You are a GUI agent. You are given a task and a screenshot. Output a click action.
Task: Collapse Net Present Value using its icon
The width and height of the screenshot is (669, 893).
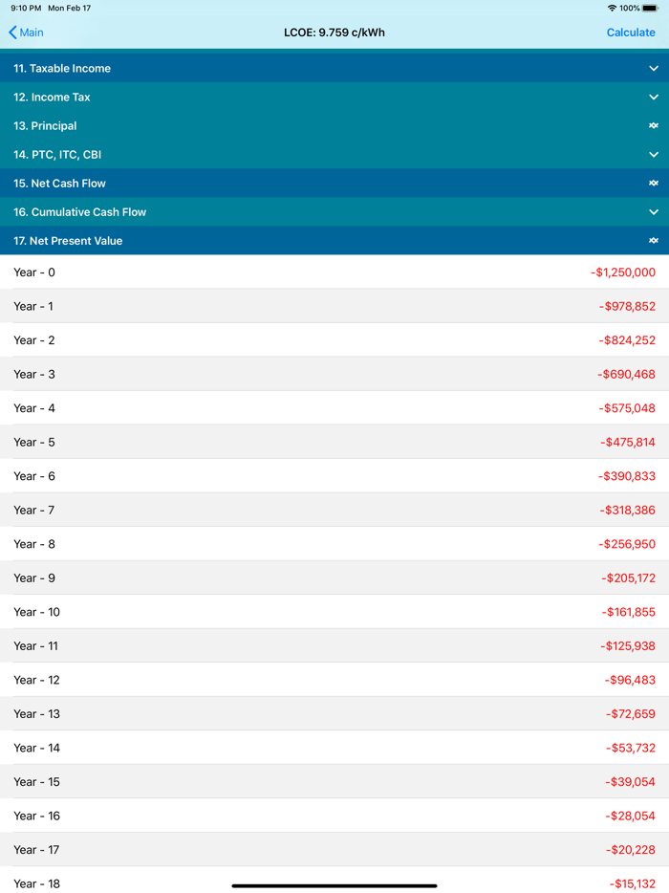[654, 241]
